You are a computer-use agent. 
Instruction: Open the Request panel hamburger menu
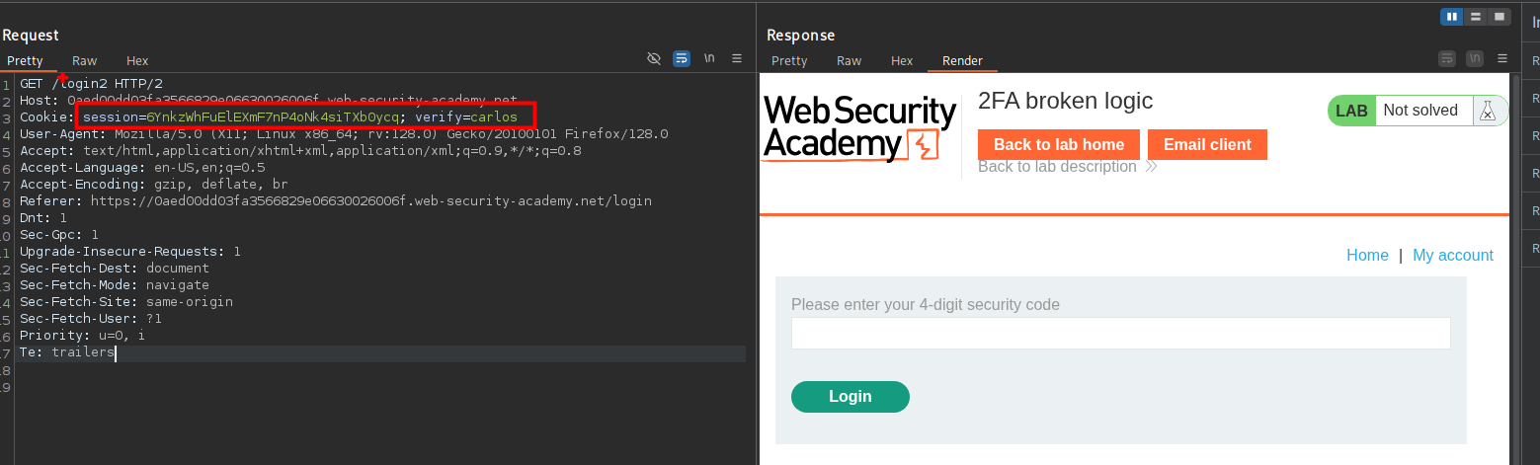737,59
